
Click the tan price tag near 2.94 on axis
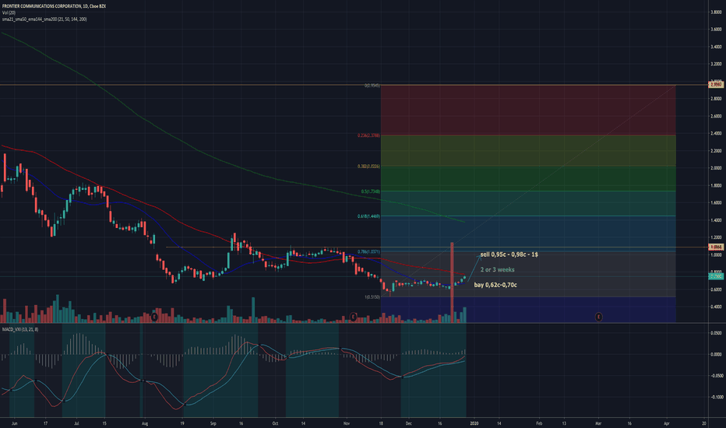tap(717, 85)
